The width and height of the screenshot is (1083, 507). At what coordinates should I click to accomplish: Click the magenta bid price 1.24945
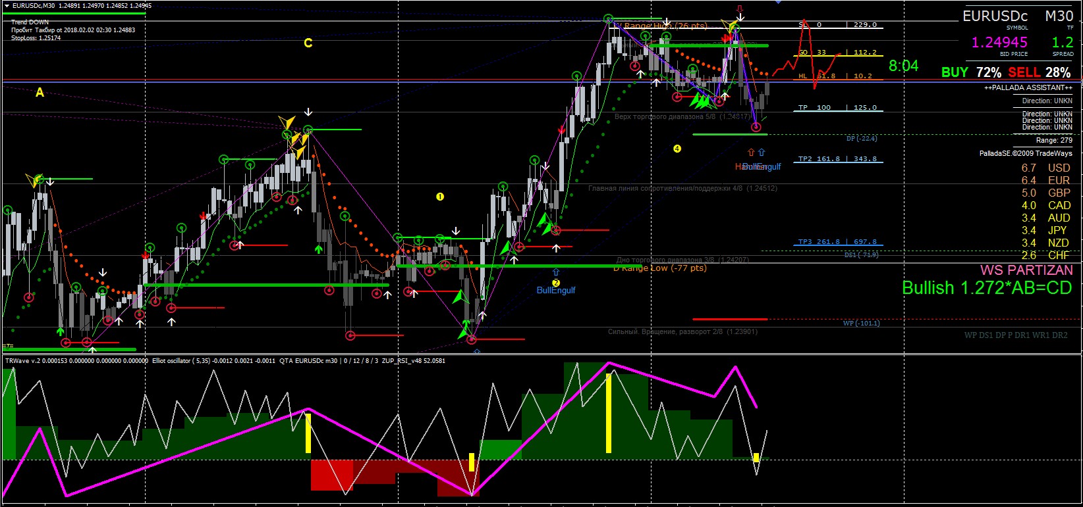tap(999, 43)
